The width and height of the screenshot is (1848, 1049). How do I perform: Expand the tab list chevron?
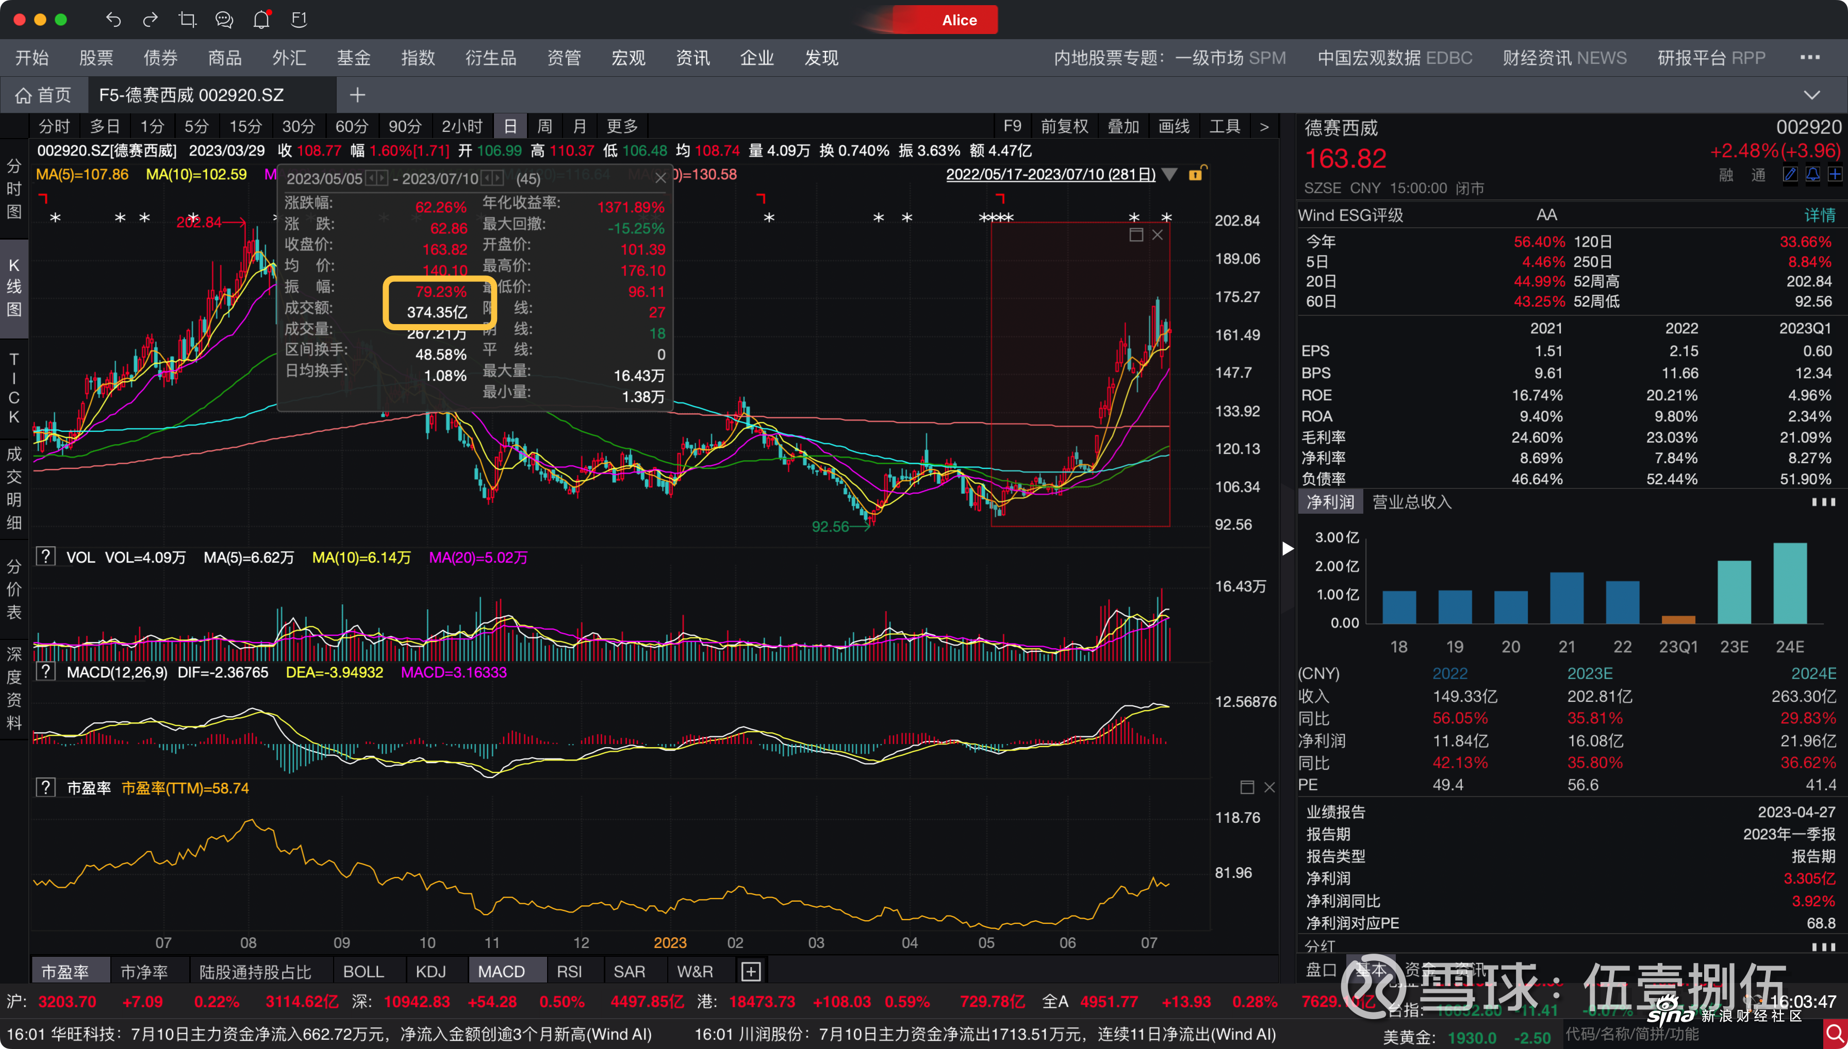(x=1812, y=95)
